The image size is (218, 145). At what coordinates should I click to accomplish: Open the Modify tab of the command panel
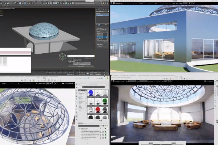pyautogui.click(x=99, y=9)
